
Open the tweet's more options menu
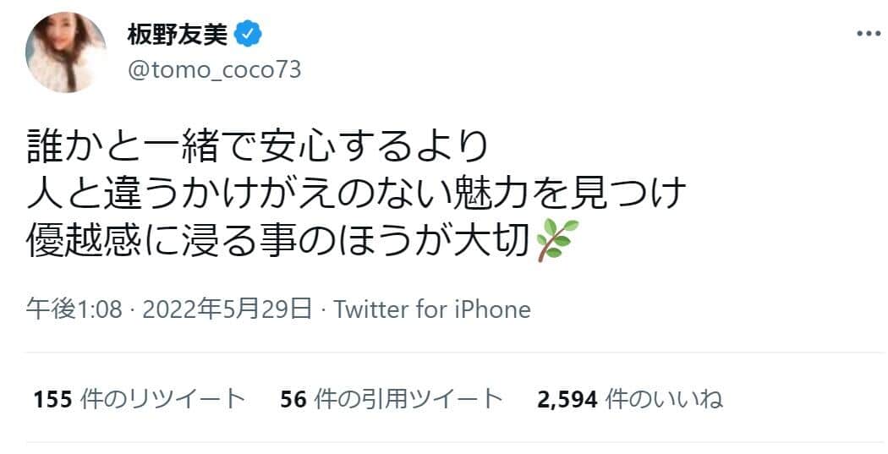[869, 35]
